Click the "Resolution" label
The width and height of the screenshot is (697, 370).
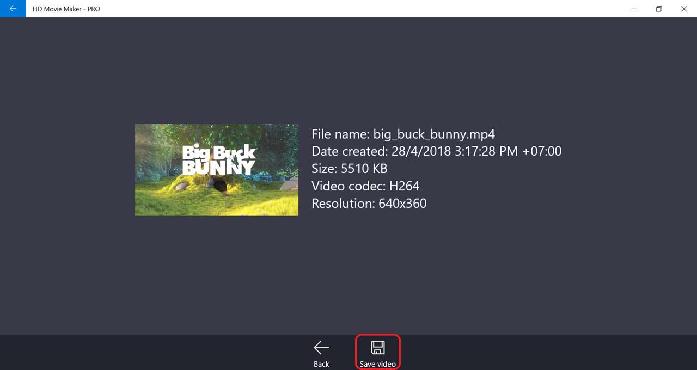pyautogui.click(x=342, y=203)
